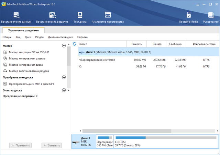The height and width of the screenshot is (155, 220).
Task: Collapse the Преобразование диска section
Action: tap(64, 78)
